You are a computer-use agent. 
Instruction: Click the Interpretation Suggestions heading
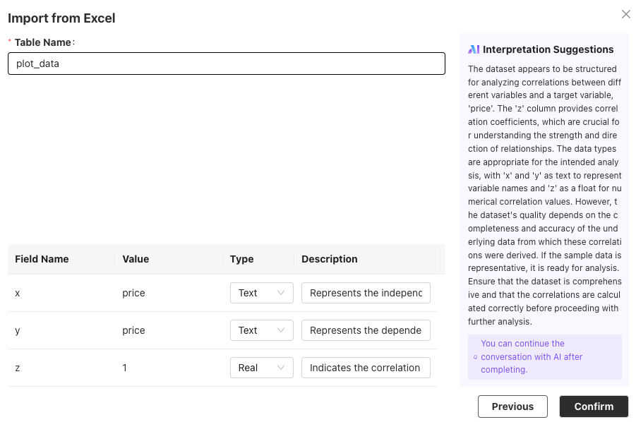pos(548,49)
